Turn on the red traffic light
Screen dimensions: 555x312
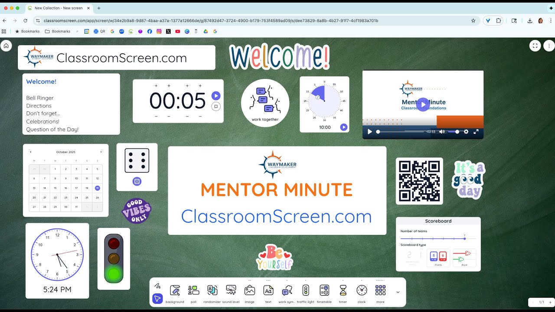[x=114, y=243]
